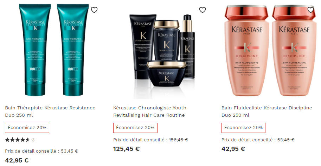The height and width of the screenshot is (166, 321).
Task: Click the review count 3 beside stars
Action: coord(33,140)
